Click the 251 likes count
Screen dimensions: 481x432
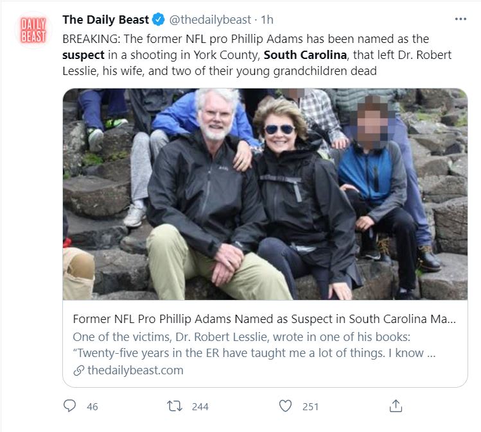311,406
